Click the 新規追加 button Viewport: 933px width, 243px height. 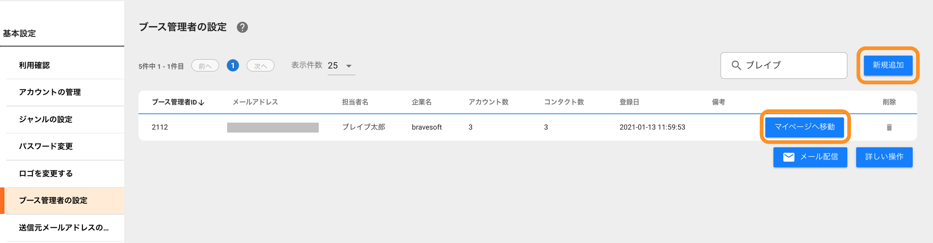click(888, 66)
